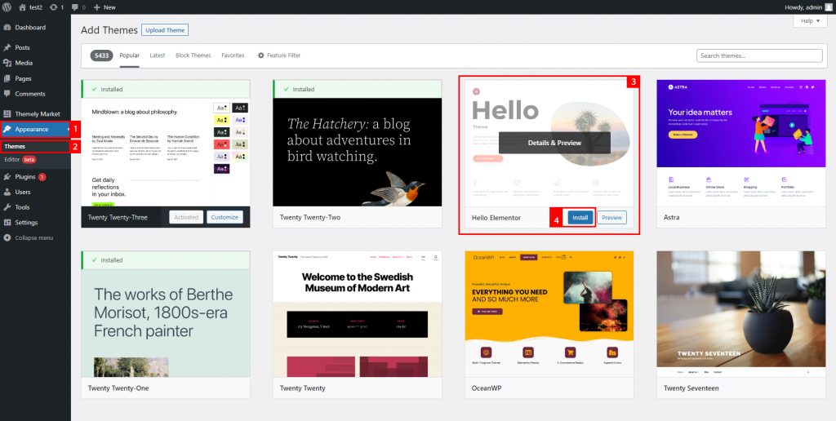Open the admin avatar profile icon
836x421 pixels.
pyautogui.click(x=828, y=7)
